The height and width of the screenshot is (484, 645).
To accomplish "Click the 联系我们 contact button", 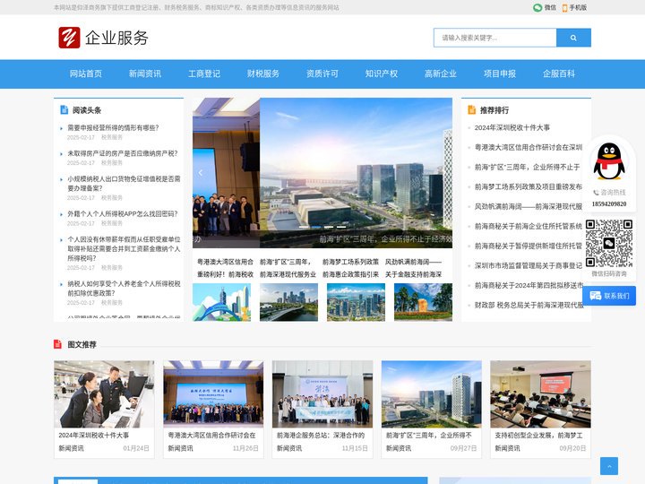I will 609,296.
